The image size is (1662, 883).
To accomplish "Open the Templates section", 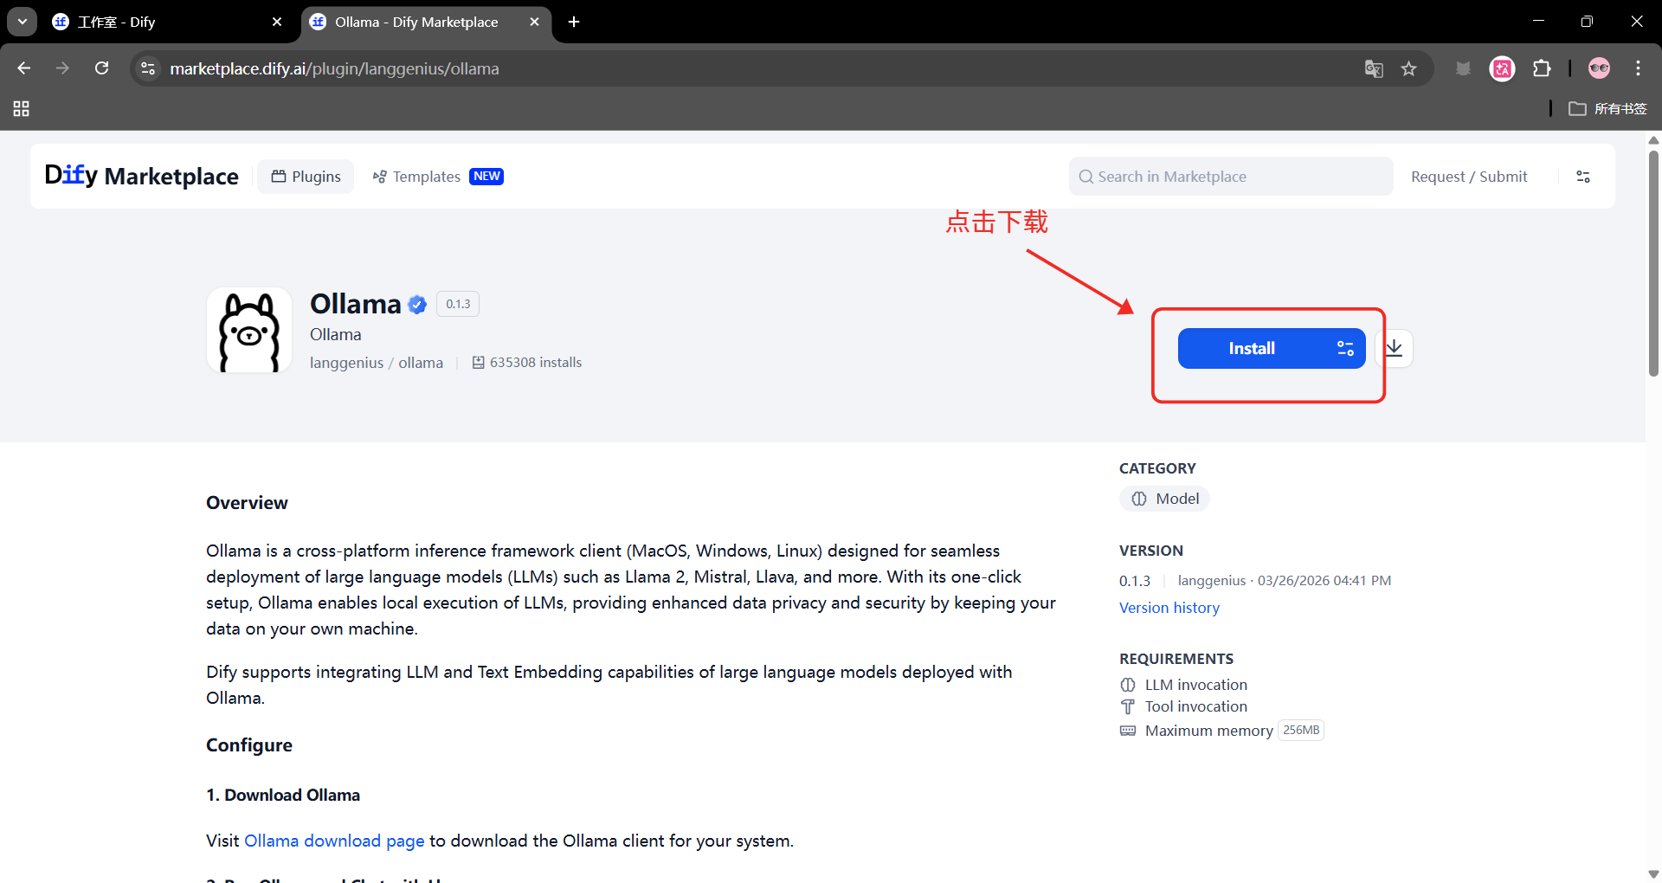I will (438, 177).
